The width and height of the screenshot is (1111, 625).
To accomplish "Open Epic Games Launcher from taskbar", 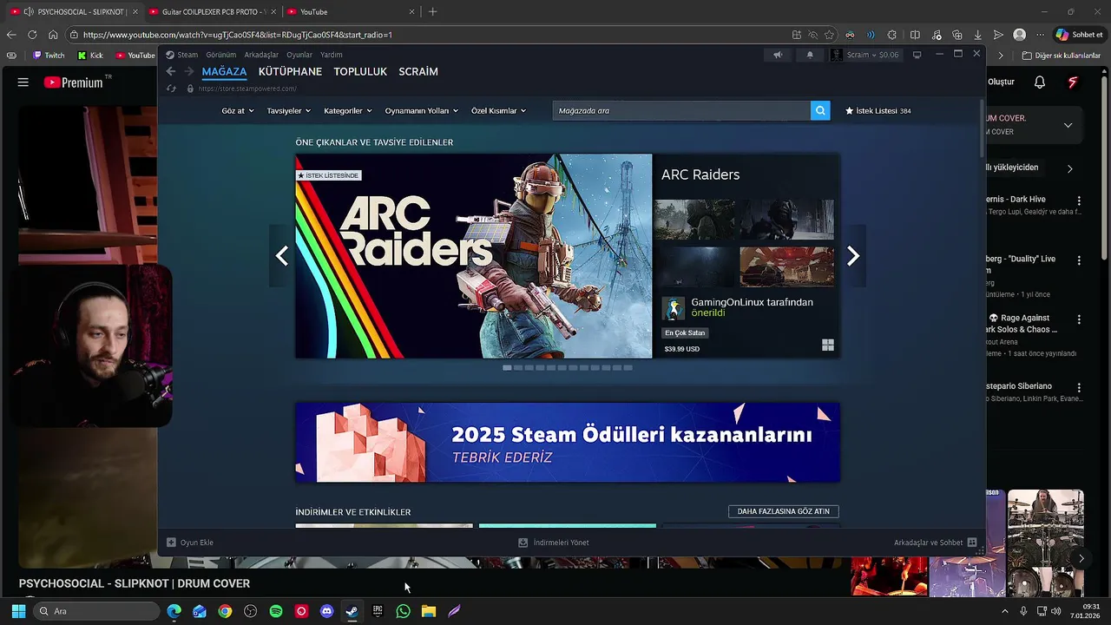I will pyautogui.click(x=378, y=611).
